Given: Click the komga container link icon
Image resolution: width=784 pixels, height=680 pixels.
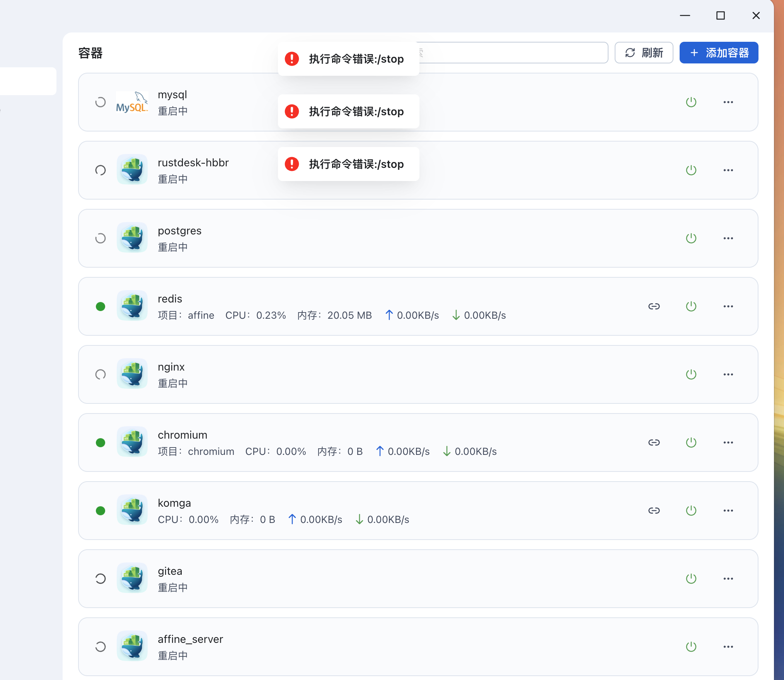Looking at the screenshot, I should (x=654, y=511).
